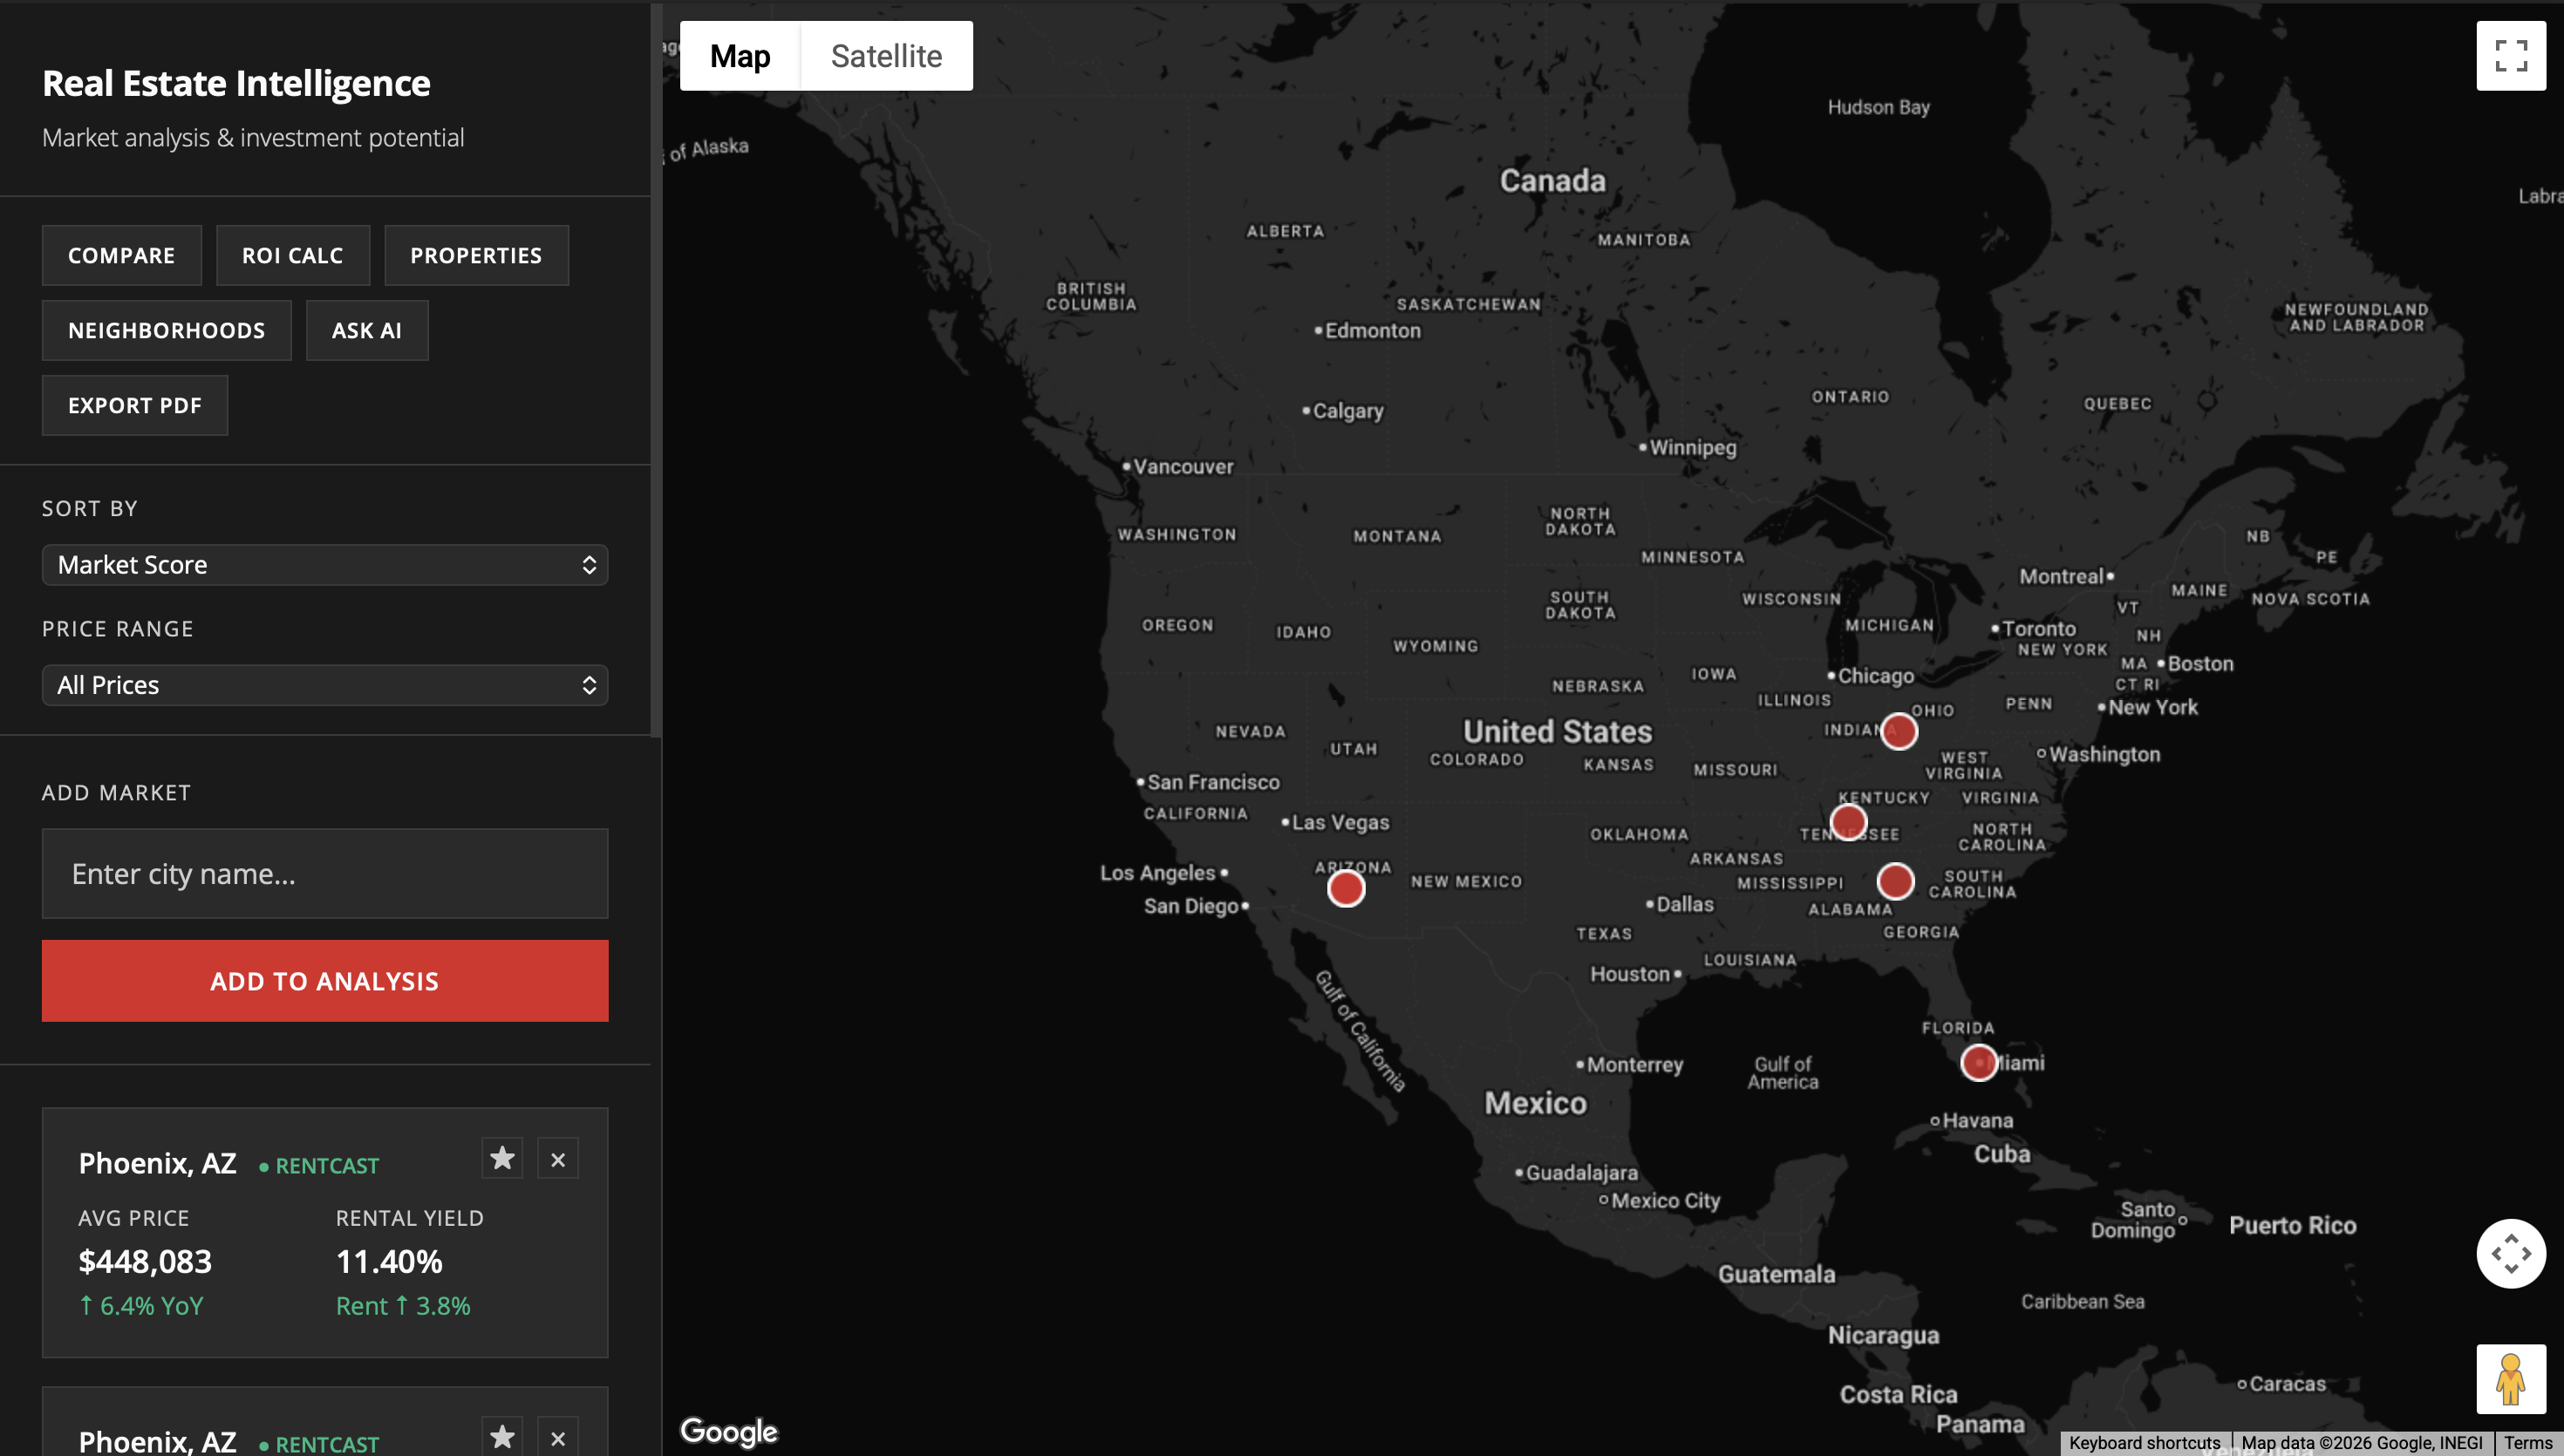Open the map camera controls
2564x1456 pixels.
click(x=2510, y=1253)
